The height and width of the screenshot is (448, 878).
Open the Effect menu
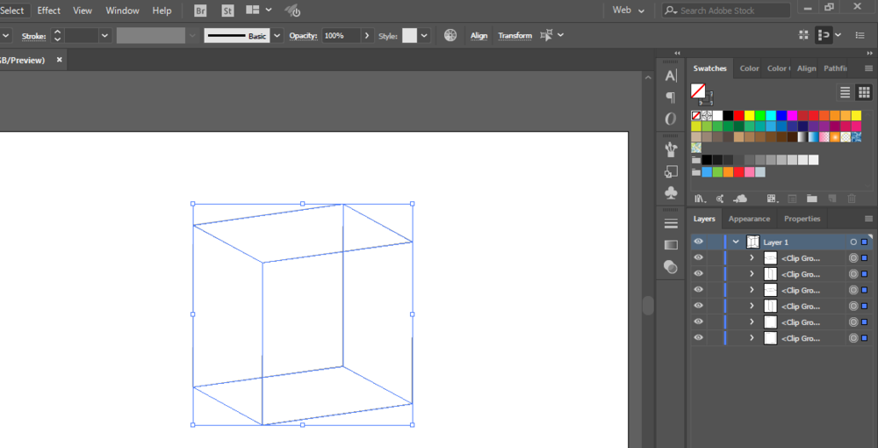48,11
